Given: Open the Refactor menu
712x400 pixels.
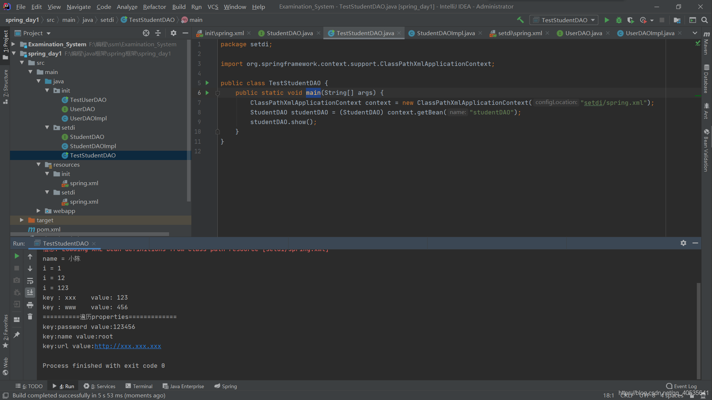Looking at the screenshot, I should tap(154, 7).
